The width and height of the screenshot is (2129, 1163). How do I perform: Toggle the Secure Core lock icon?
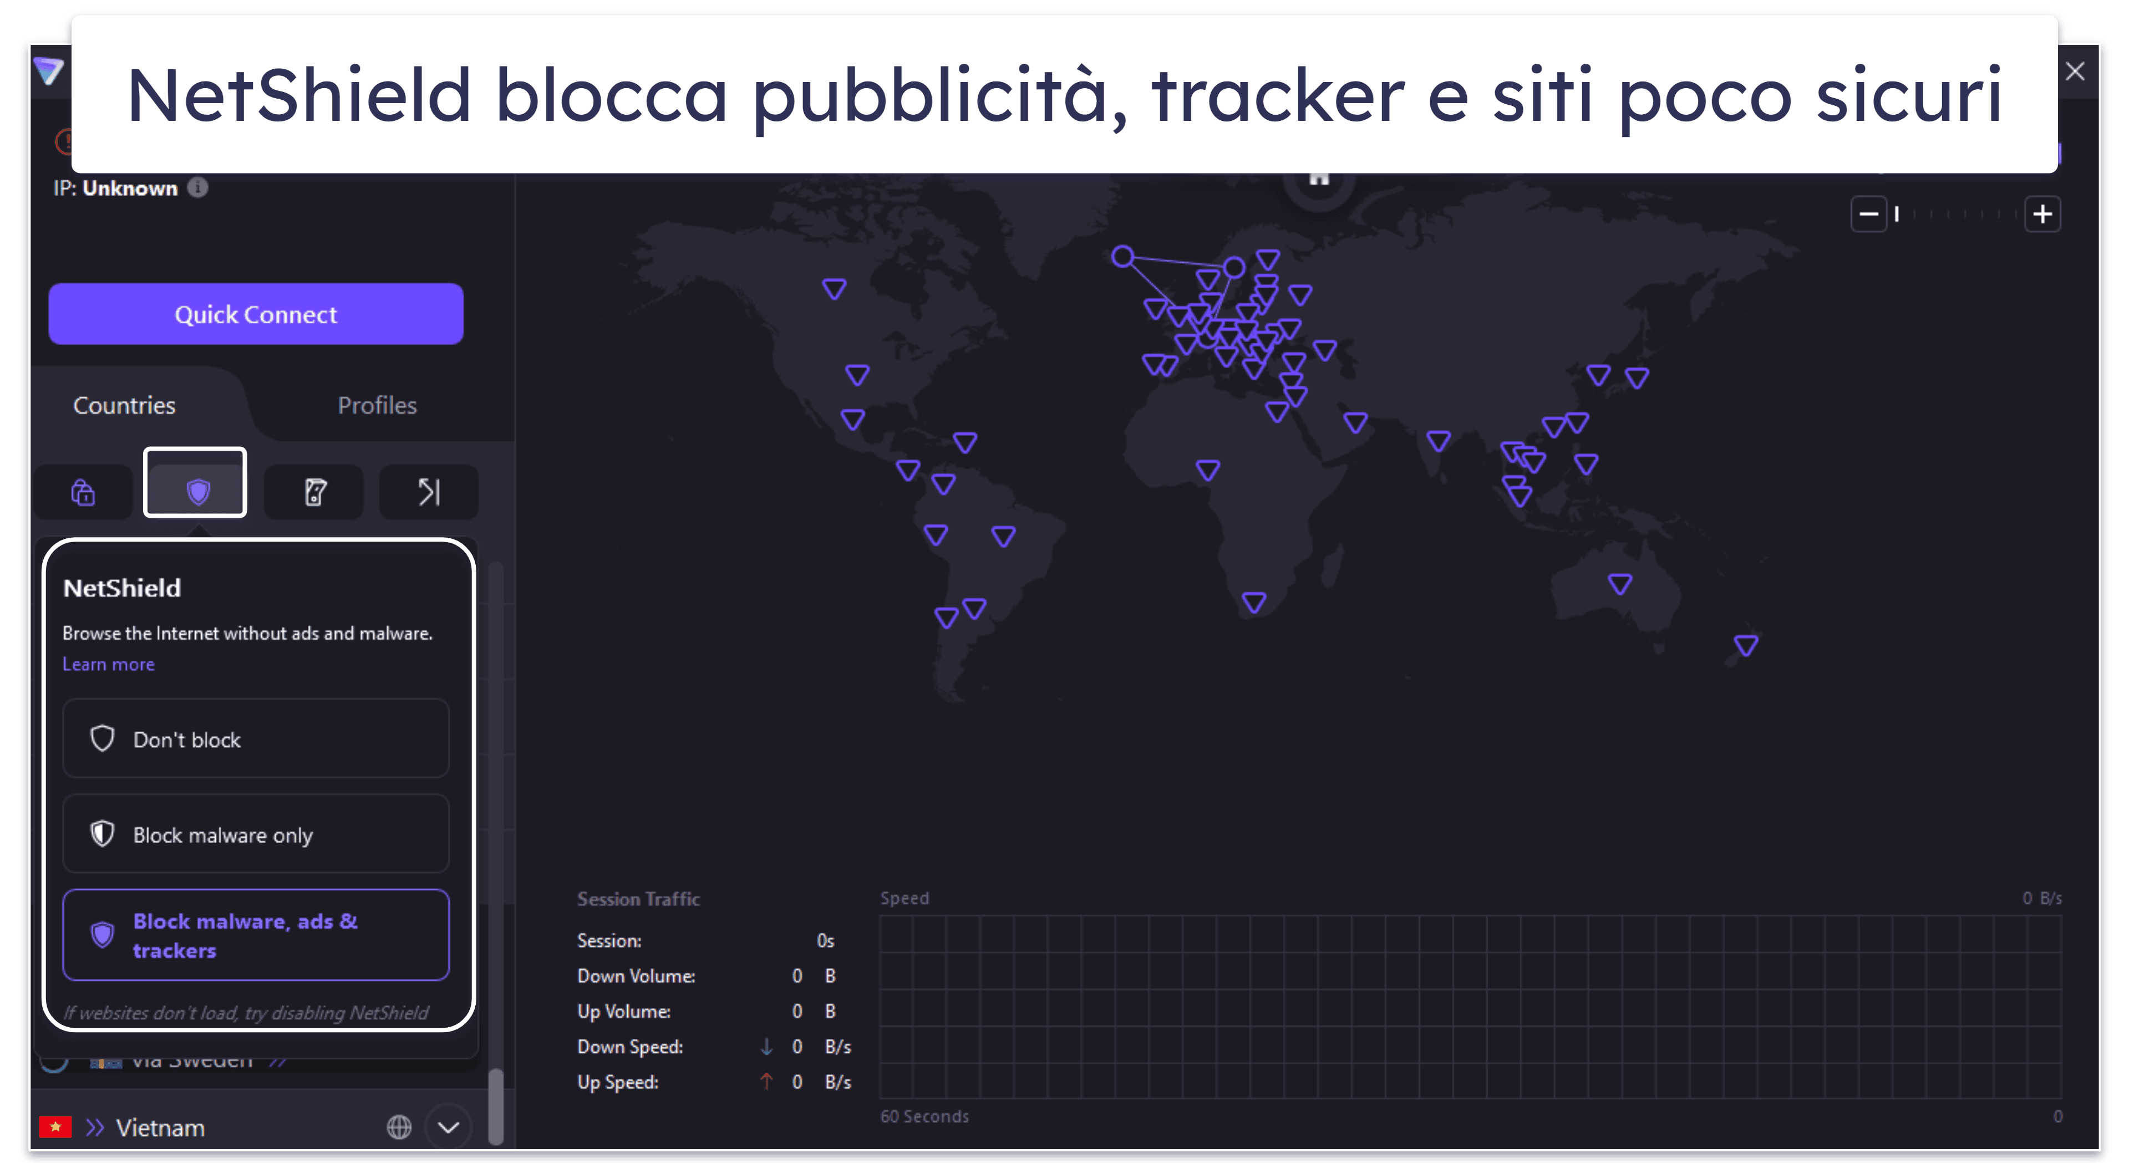click(x=83, y=492)
